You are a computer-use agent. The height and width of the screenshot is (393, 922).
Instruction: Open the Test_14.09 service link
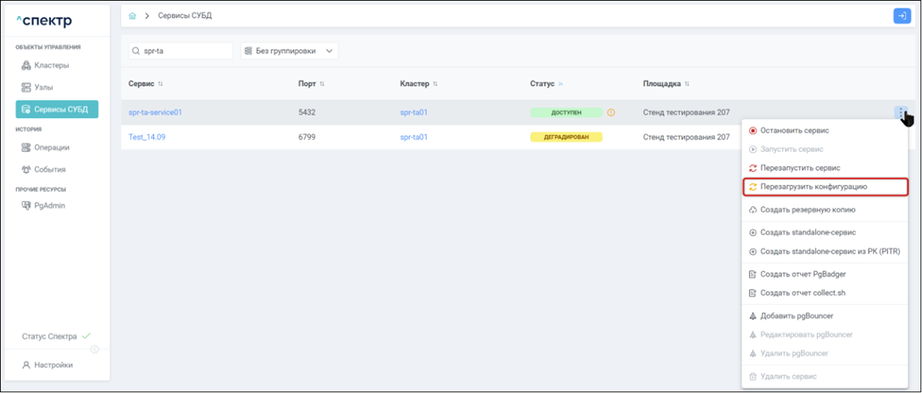pos(147,137)
